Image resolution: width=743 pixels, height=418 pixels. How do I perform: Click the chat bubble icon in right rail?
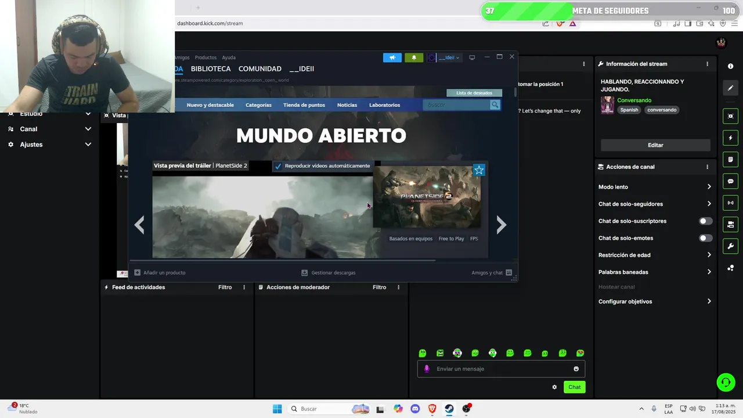click(x=730, y=181)
